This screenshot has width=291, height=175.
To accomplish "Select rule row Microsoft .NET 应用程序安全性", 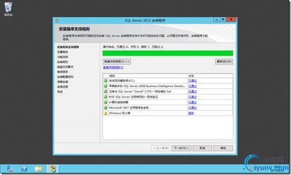I will pyautogui.click(x=168, y=108).
